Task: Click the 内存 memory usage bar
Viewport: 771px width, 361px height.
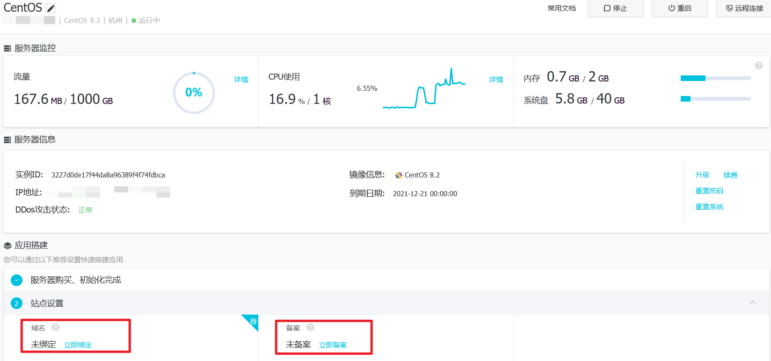Action: point(716,78)
